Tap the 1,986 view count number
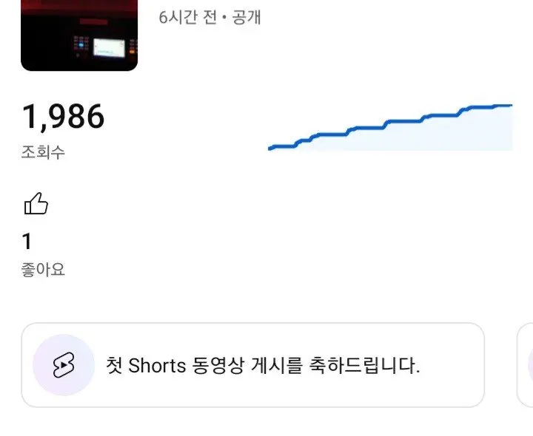The width and height of the screenshot is (533, 436). (63, 117)
